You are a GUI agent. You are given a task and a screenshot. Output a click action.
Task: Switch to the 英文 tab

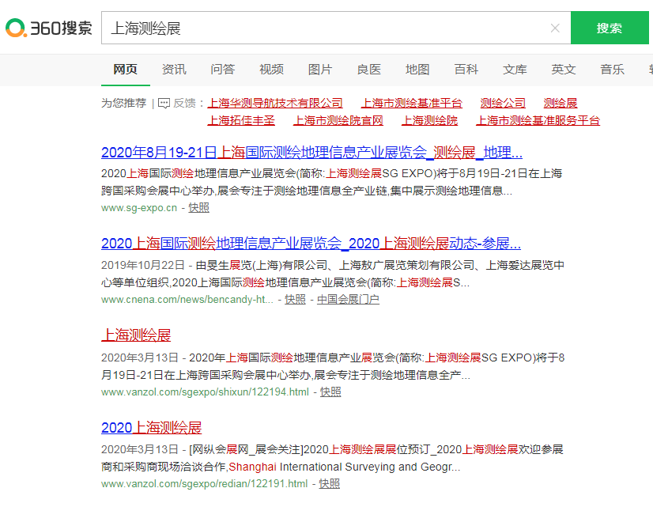[x=564, y=69]
